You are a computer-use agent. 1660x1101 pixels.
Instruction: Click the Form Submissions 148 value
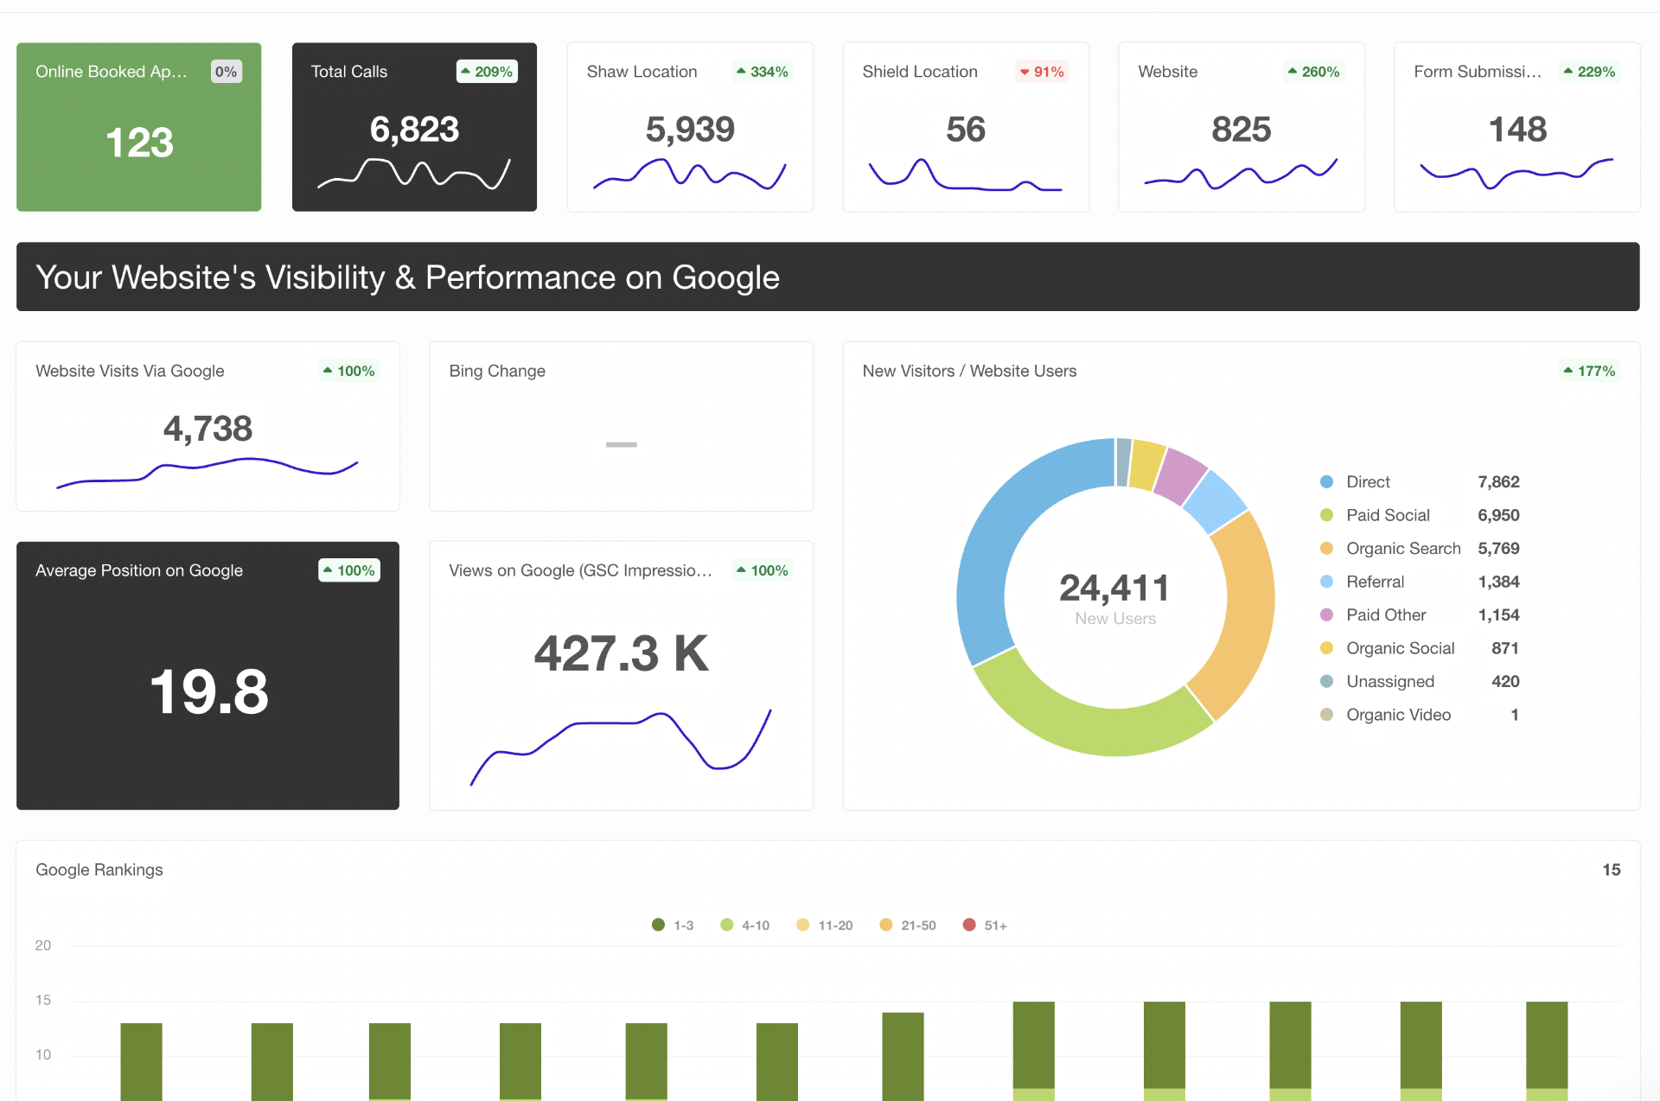pos(1517,130)
